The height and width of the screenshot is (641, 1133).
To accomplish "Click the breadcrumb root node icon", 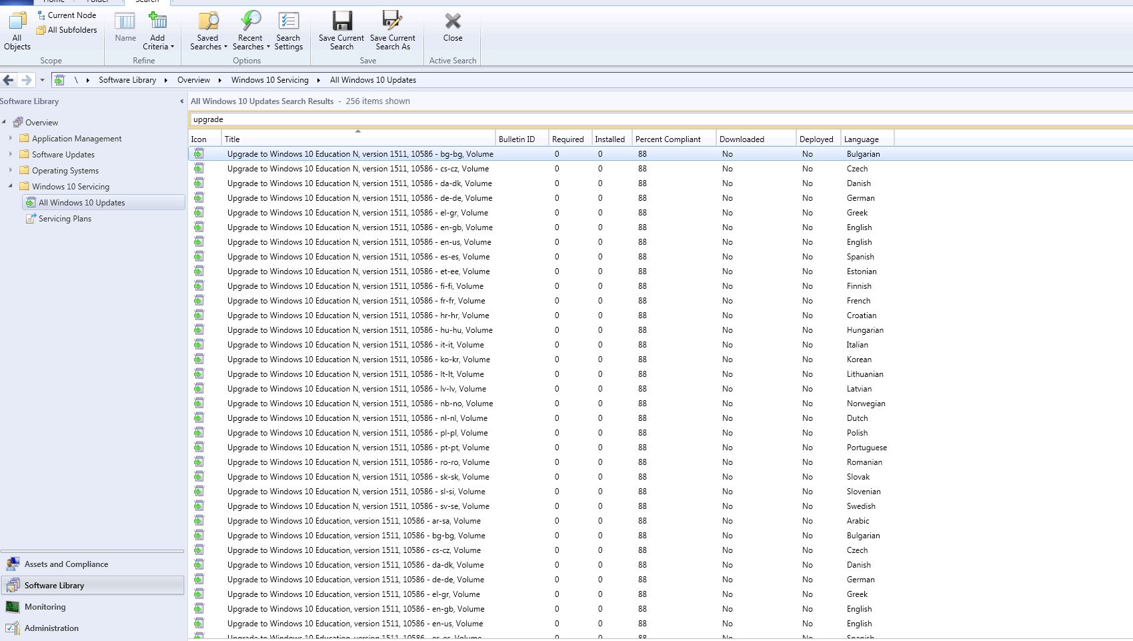I will (59, 80).
